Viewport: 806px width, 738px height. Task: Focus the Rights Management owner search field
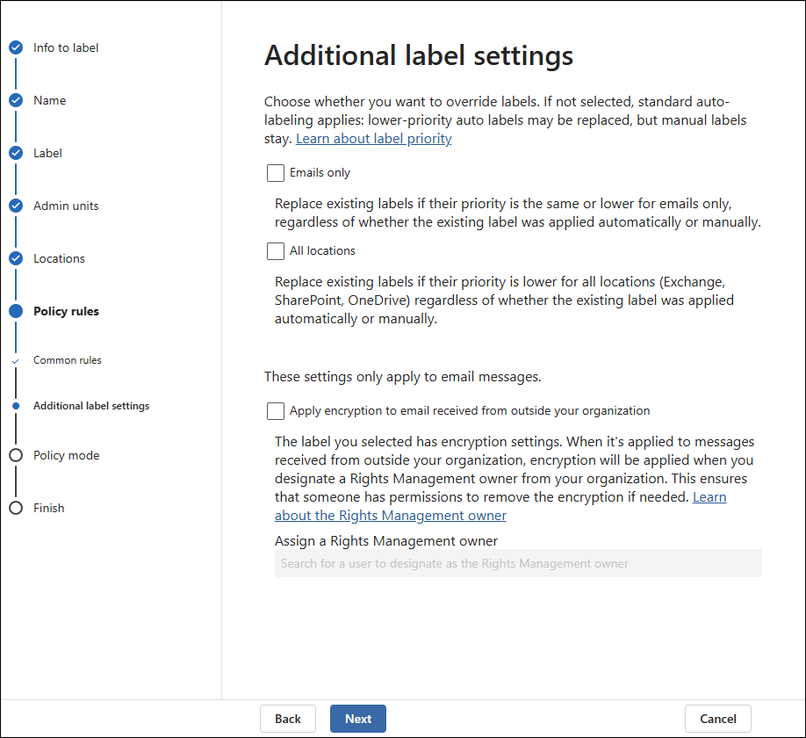click(x=518, y=563)
